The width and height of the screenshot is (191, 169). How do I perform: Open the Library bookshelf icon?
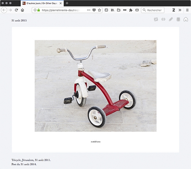point(112,10)
